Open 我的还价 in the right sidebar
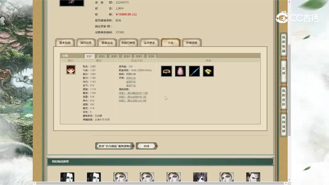 click(x=284, y=98)
